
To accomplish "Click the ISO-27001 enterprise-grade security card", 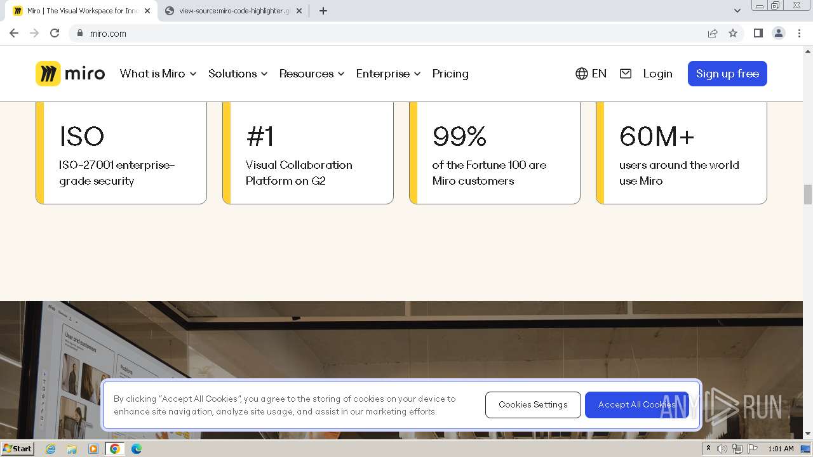I will coord(121,153).
